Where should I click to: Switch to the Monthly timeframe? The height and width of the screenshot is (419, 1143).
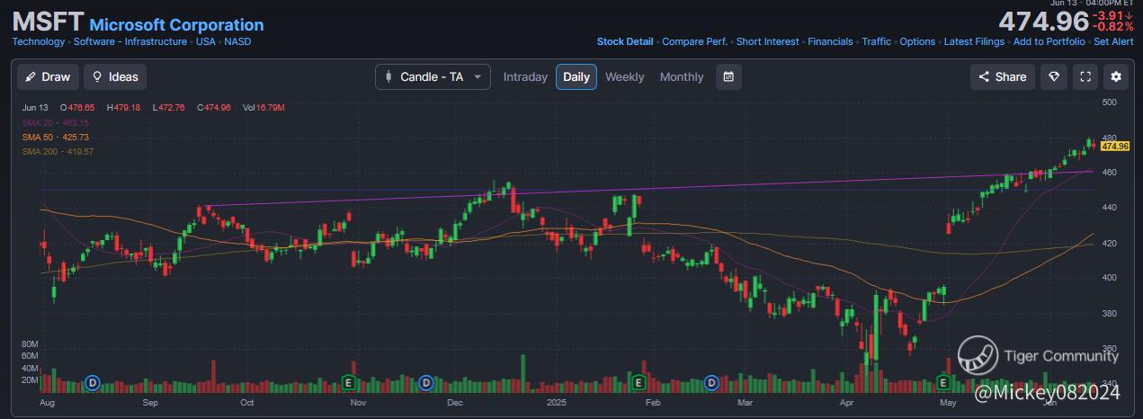[682, 76]
